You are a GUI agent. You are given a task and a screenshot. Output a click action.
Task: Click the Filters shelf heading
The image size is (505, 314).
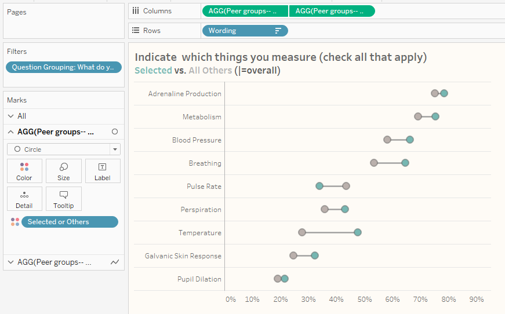[17, 52]
